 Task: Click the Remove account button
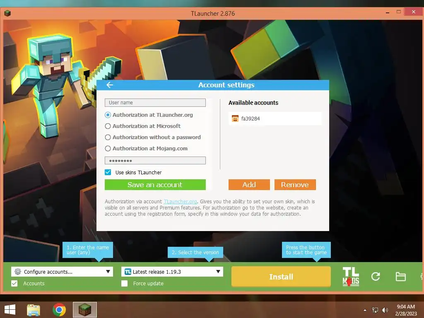pos(295,185)
